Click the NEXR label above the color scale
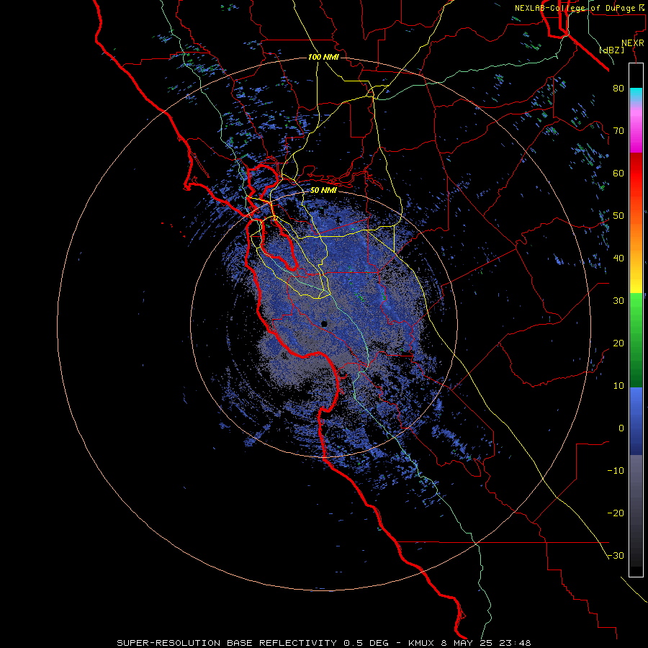Screen dimensions: 648x648 [x=633, y=43]
